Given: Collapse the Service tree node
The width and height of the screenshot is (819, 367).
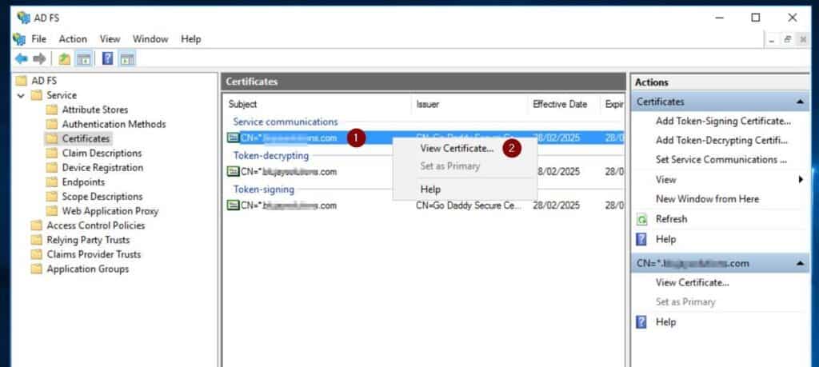Looking at the screenshot, I should pyautogui.click(x=21, y=95).
